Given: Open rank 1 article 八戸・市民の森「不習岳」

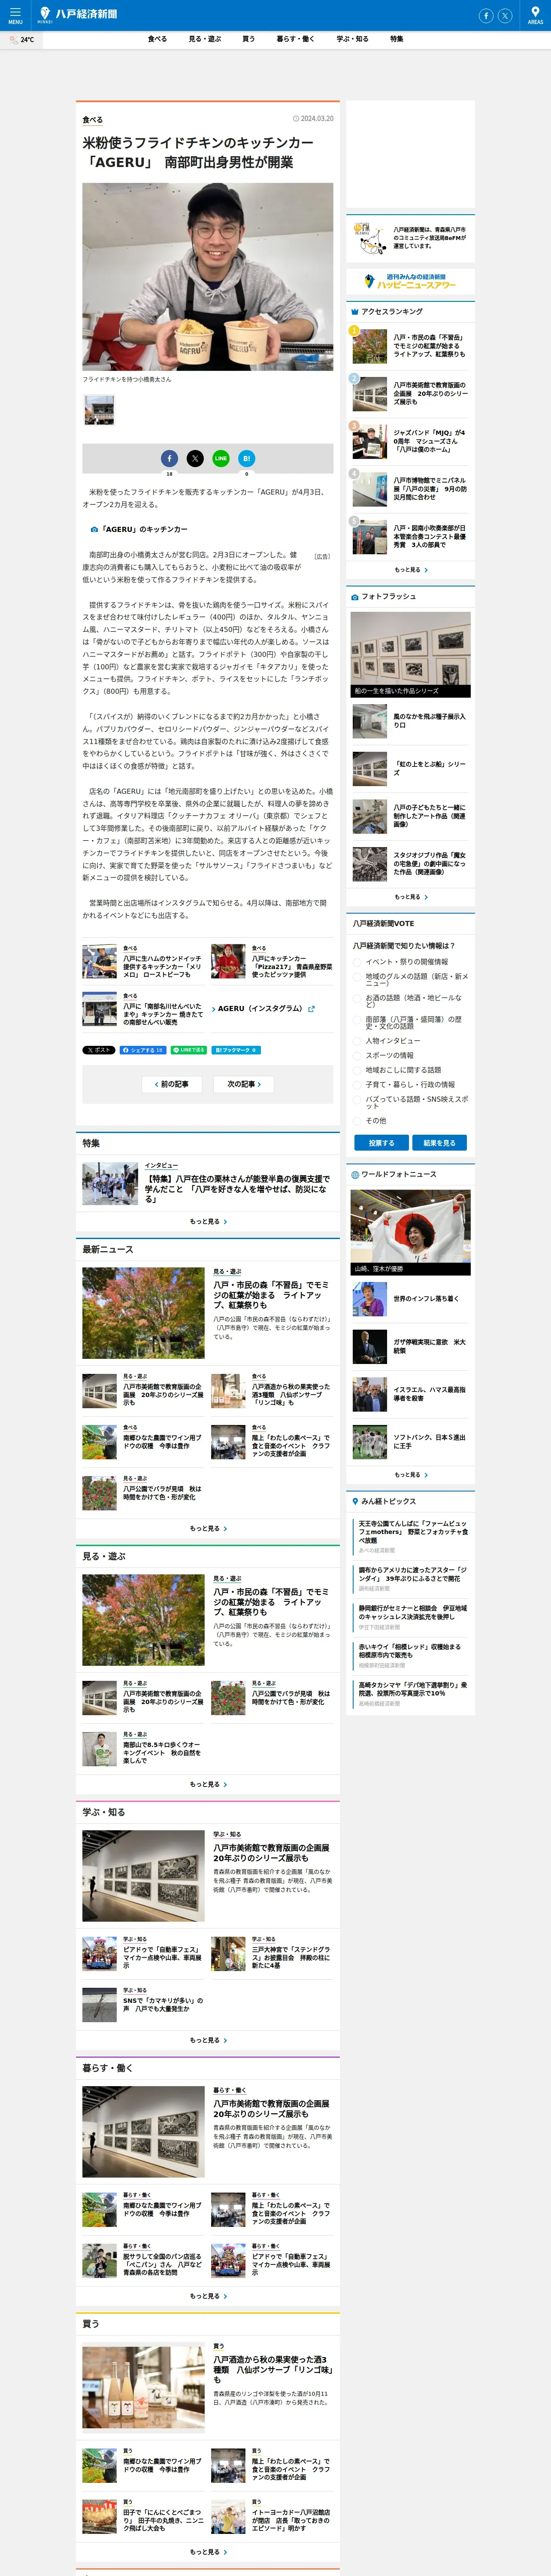Looking at the screenshot, I should 411,346.
